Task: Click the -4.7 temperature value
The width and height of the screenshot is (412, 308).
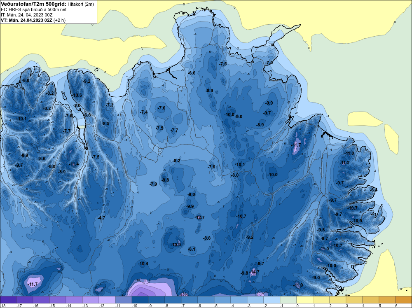Action: [x=101, y=218]
